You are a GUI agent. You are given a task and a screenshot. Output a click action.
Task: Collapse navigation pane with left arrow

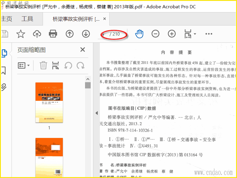[97, 113]
